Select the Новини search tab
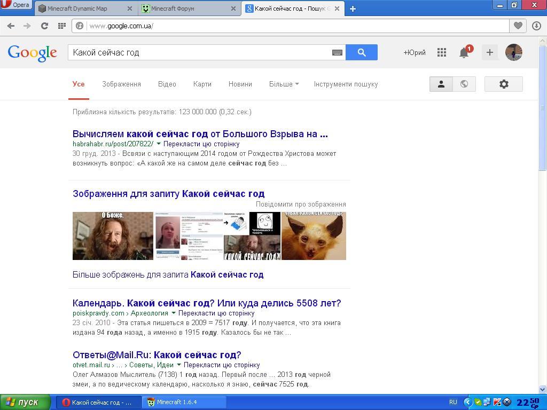 tap(240, 84)
